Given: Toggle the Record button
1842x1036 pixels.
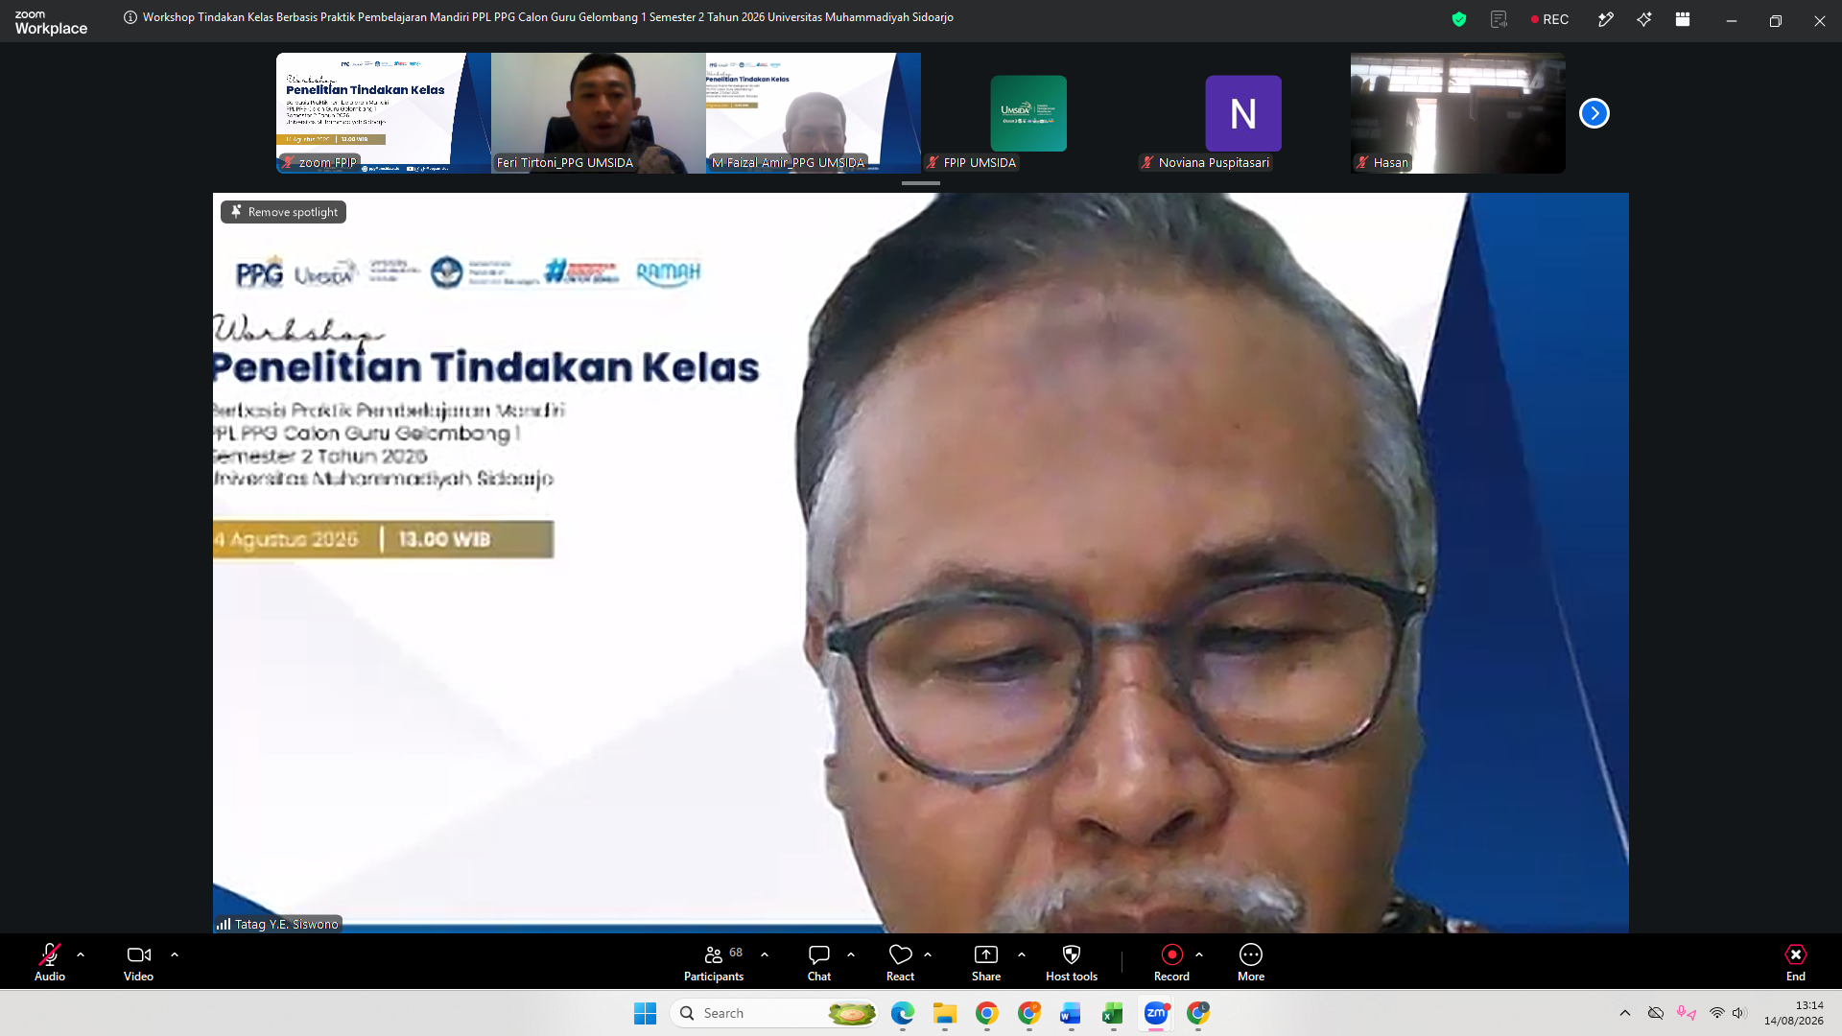Looking at the screenshot, I should (1171, 962).
